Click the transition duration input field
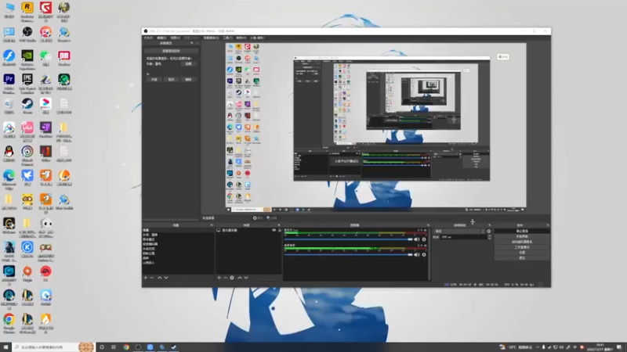This screenshot has height=352, width=627. (463, 237)
